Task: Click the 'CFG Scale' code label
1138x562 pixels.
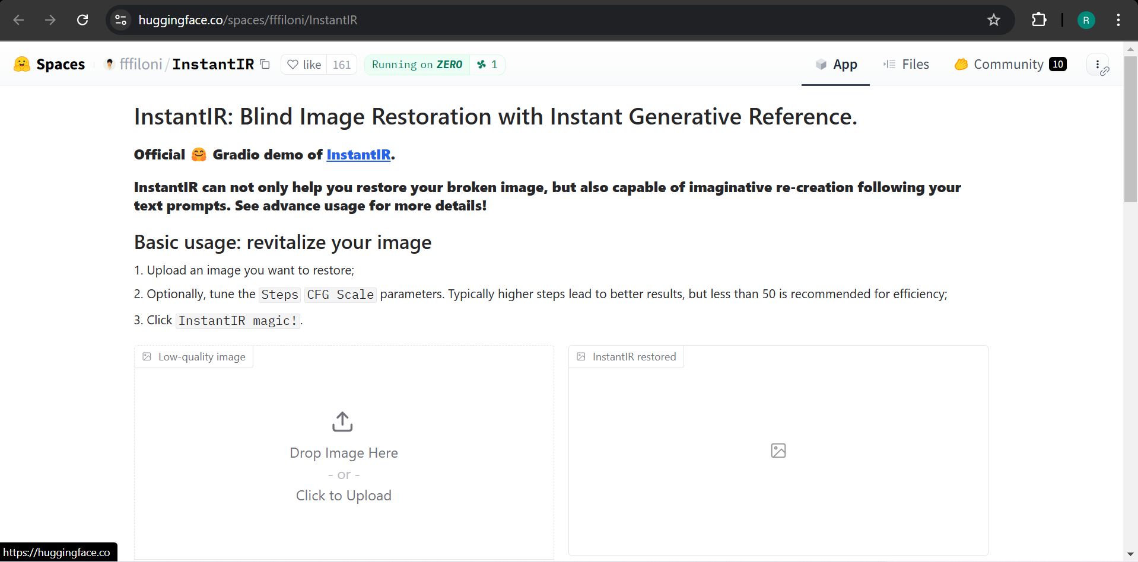Action: pyautogui.click(x=340, y=295)
